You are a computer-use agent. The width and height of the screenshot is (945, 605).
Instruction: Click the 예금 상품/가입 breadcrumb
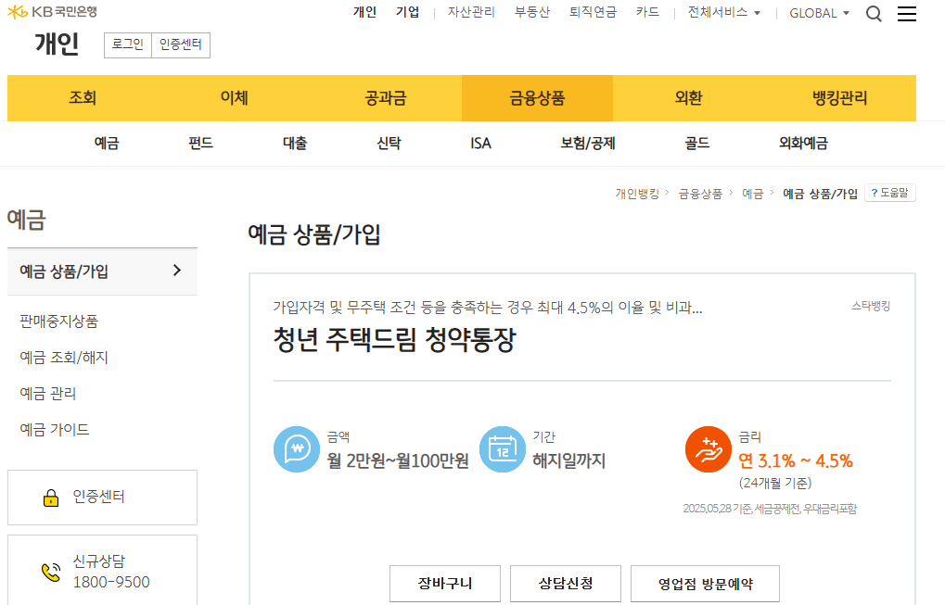point(820,194)
